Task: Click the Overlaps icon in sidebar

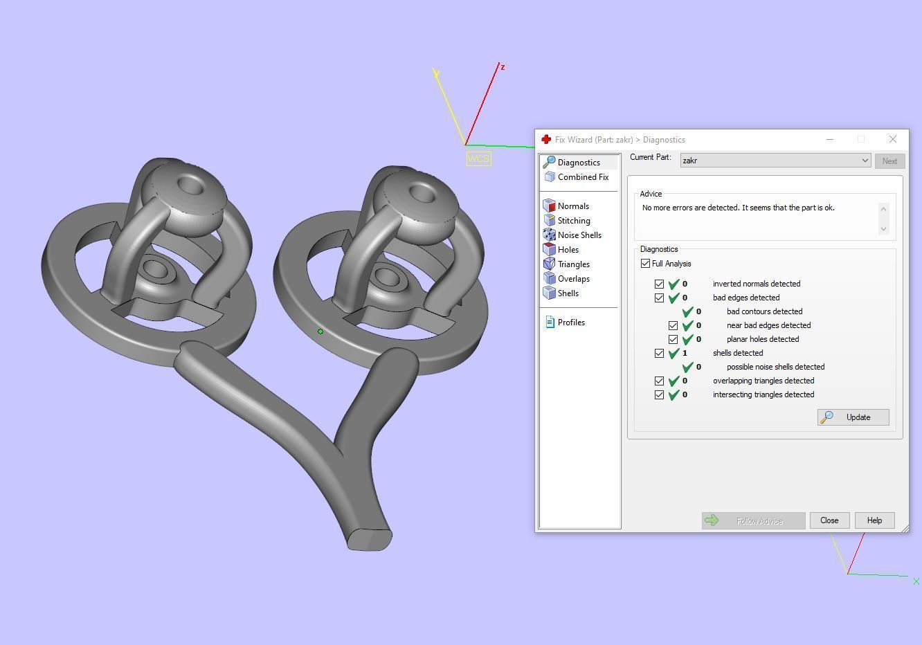Action: point(550,278)
